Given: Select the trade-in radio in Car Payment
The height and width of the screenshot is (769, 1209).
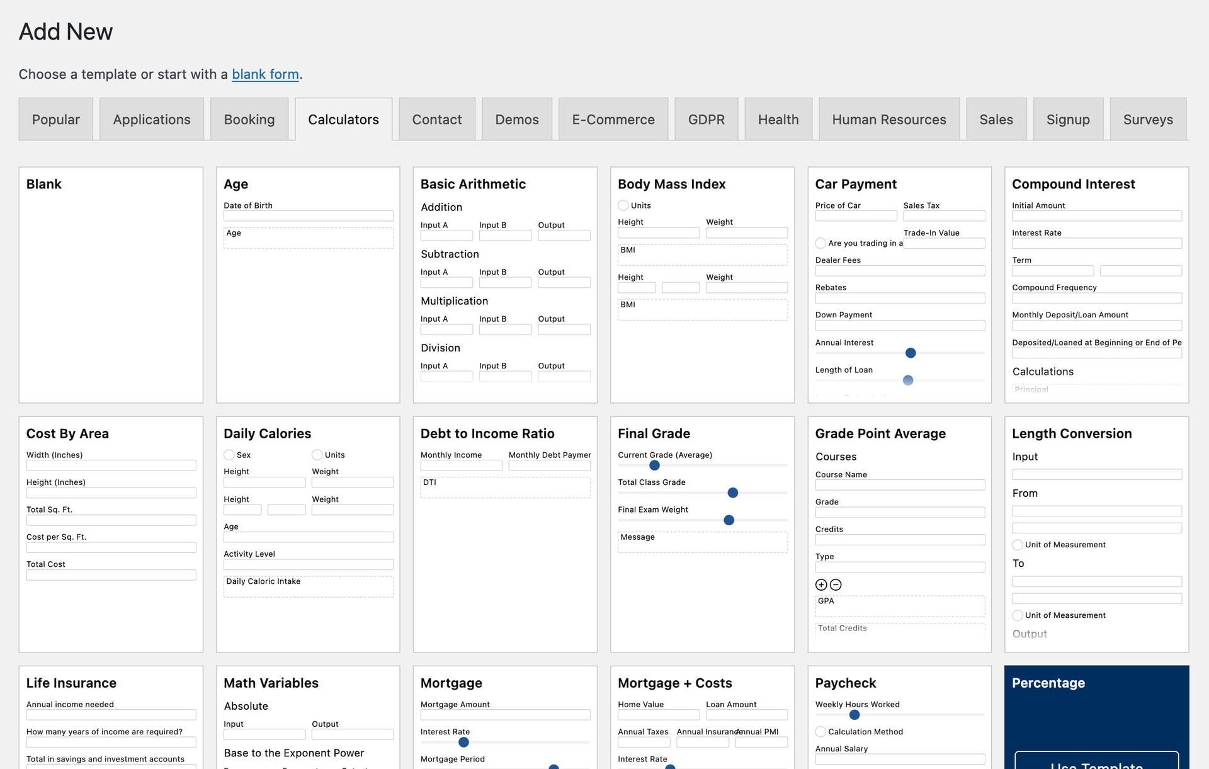Looking at the screenshot, I should [820, 242].
